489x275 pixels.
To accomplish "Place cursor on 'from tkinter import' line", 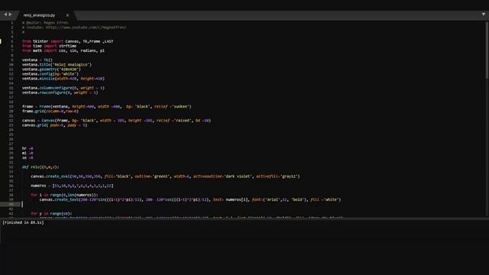I will point(68,41).
